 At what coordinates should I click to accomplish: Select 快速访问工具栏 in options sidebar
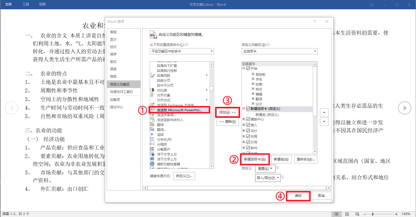[x=124, y=92]
